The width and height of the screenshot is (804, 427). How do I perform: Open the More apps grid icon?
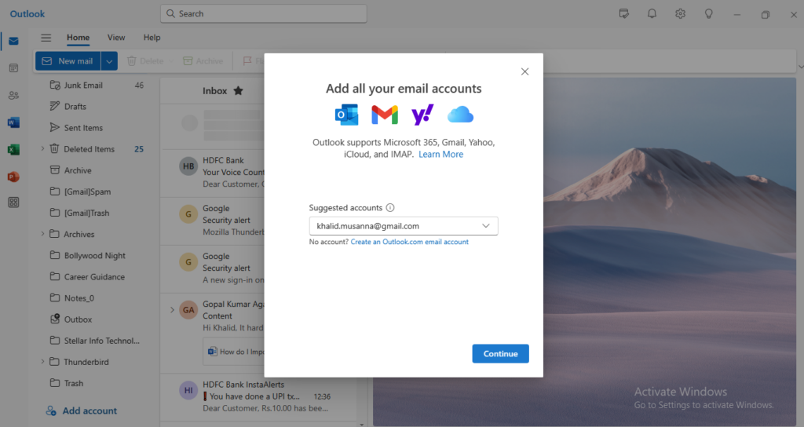pyautogui.click(x=14, y=203)
